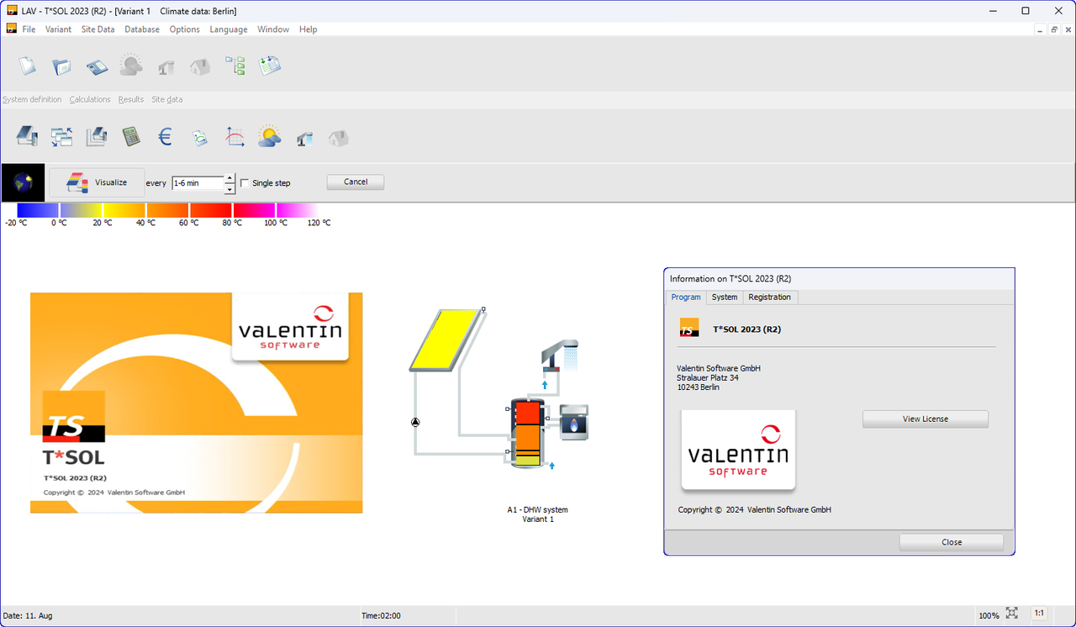Click the Visualize button with colored graph

click(96, 182)
